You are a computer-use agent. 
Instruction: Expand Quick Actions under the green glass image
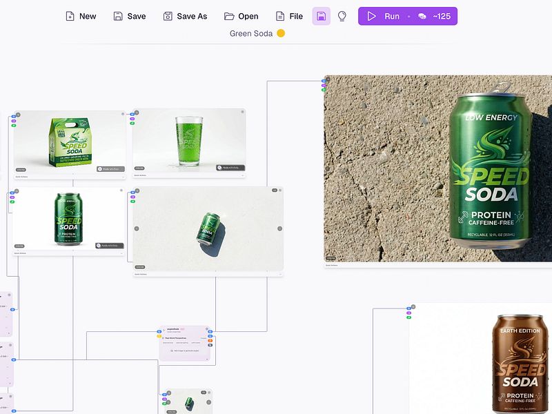pos(189,175)
